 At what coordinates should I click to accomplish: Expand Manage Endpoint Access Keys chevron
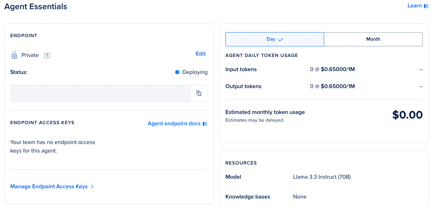(92, 186)
